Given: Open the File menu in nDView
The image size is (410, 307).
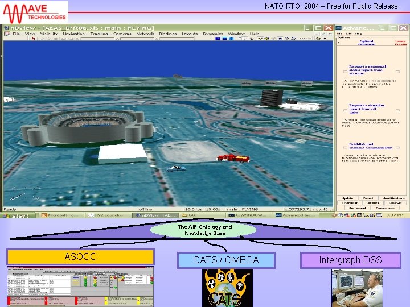Looking at the screenshot, I should tap(16, 34).
